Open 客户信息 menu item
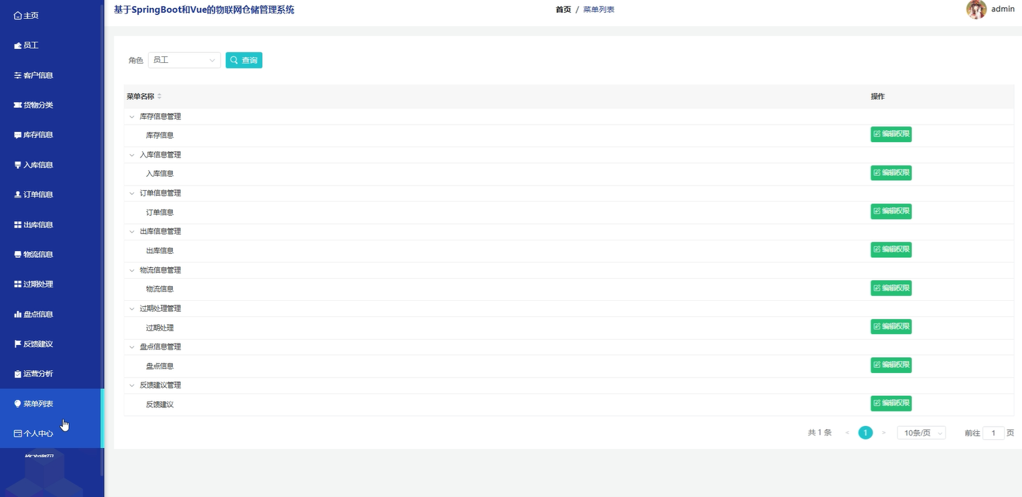This screenshot has width=1022, height=497. pos(52,76)
